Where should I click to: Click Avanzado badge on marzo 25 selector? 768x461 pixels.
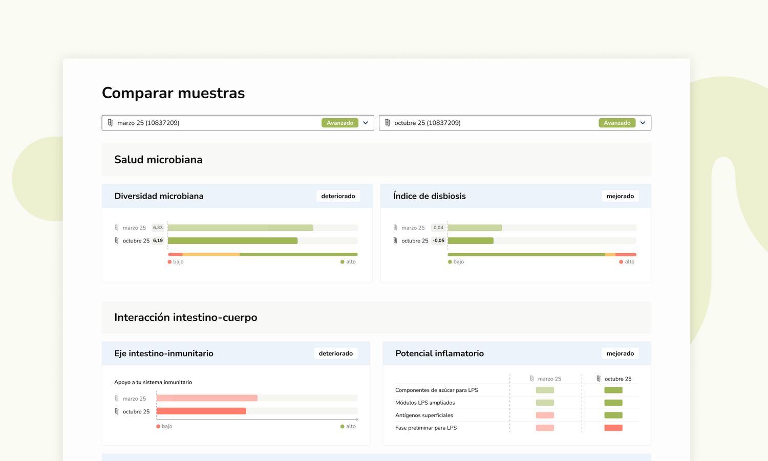tap(339, 123)
